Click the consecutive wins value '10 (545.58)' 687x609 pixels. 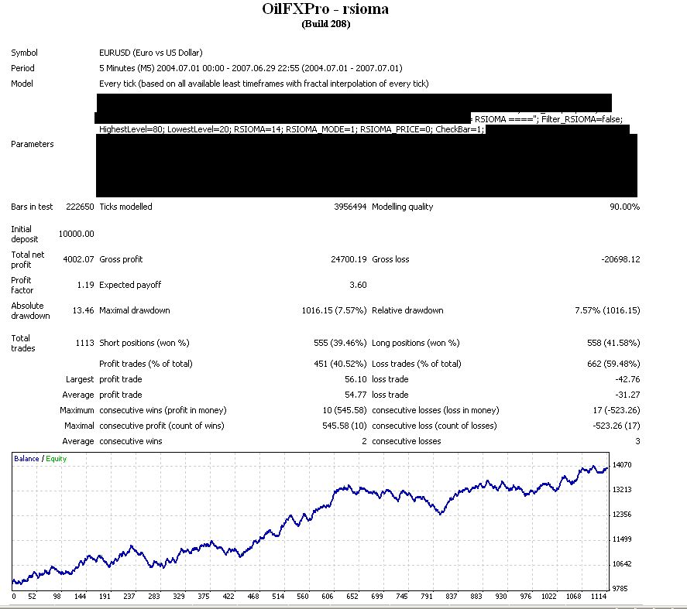coord(345,410)
